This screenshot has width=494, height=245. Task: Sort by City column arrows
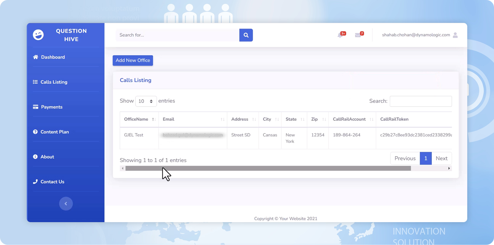point(277,120)
